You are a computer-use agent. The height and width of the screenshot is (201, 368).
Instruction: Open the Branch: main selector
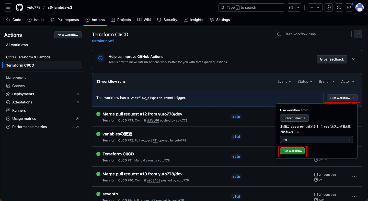point(294,118)
